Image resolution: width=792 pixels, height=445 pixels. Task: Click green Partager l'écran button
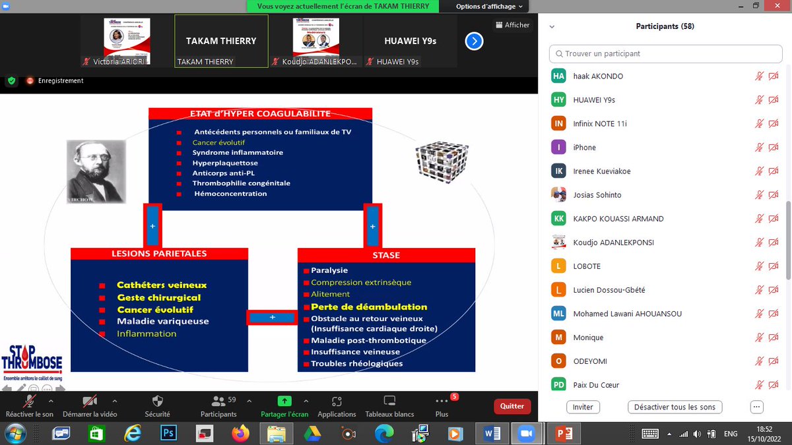point(284,406)
